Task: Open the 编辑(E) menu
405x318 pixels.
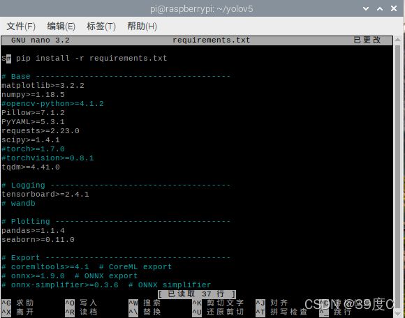Action: [61, 26]
